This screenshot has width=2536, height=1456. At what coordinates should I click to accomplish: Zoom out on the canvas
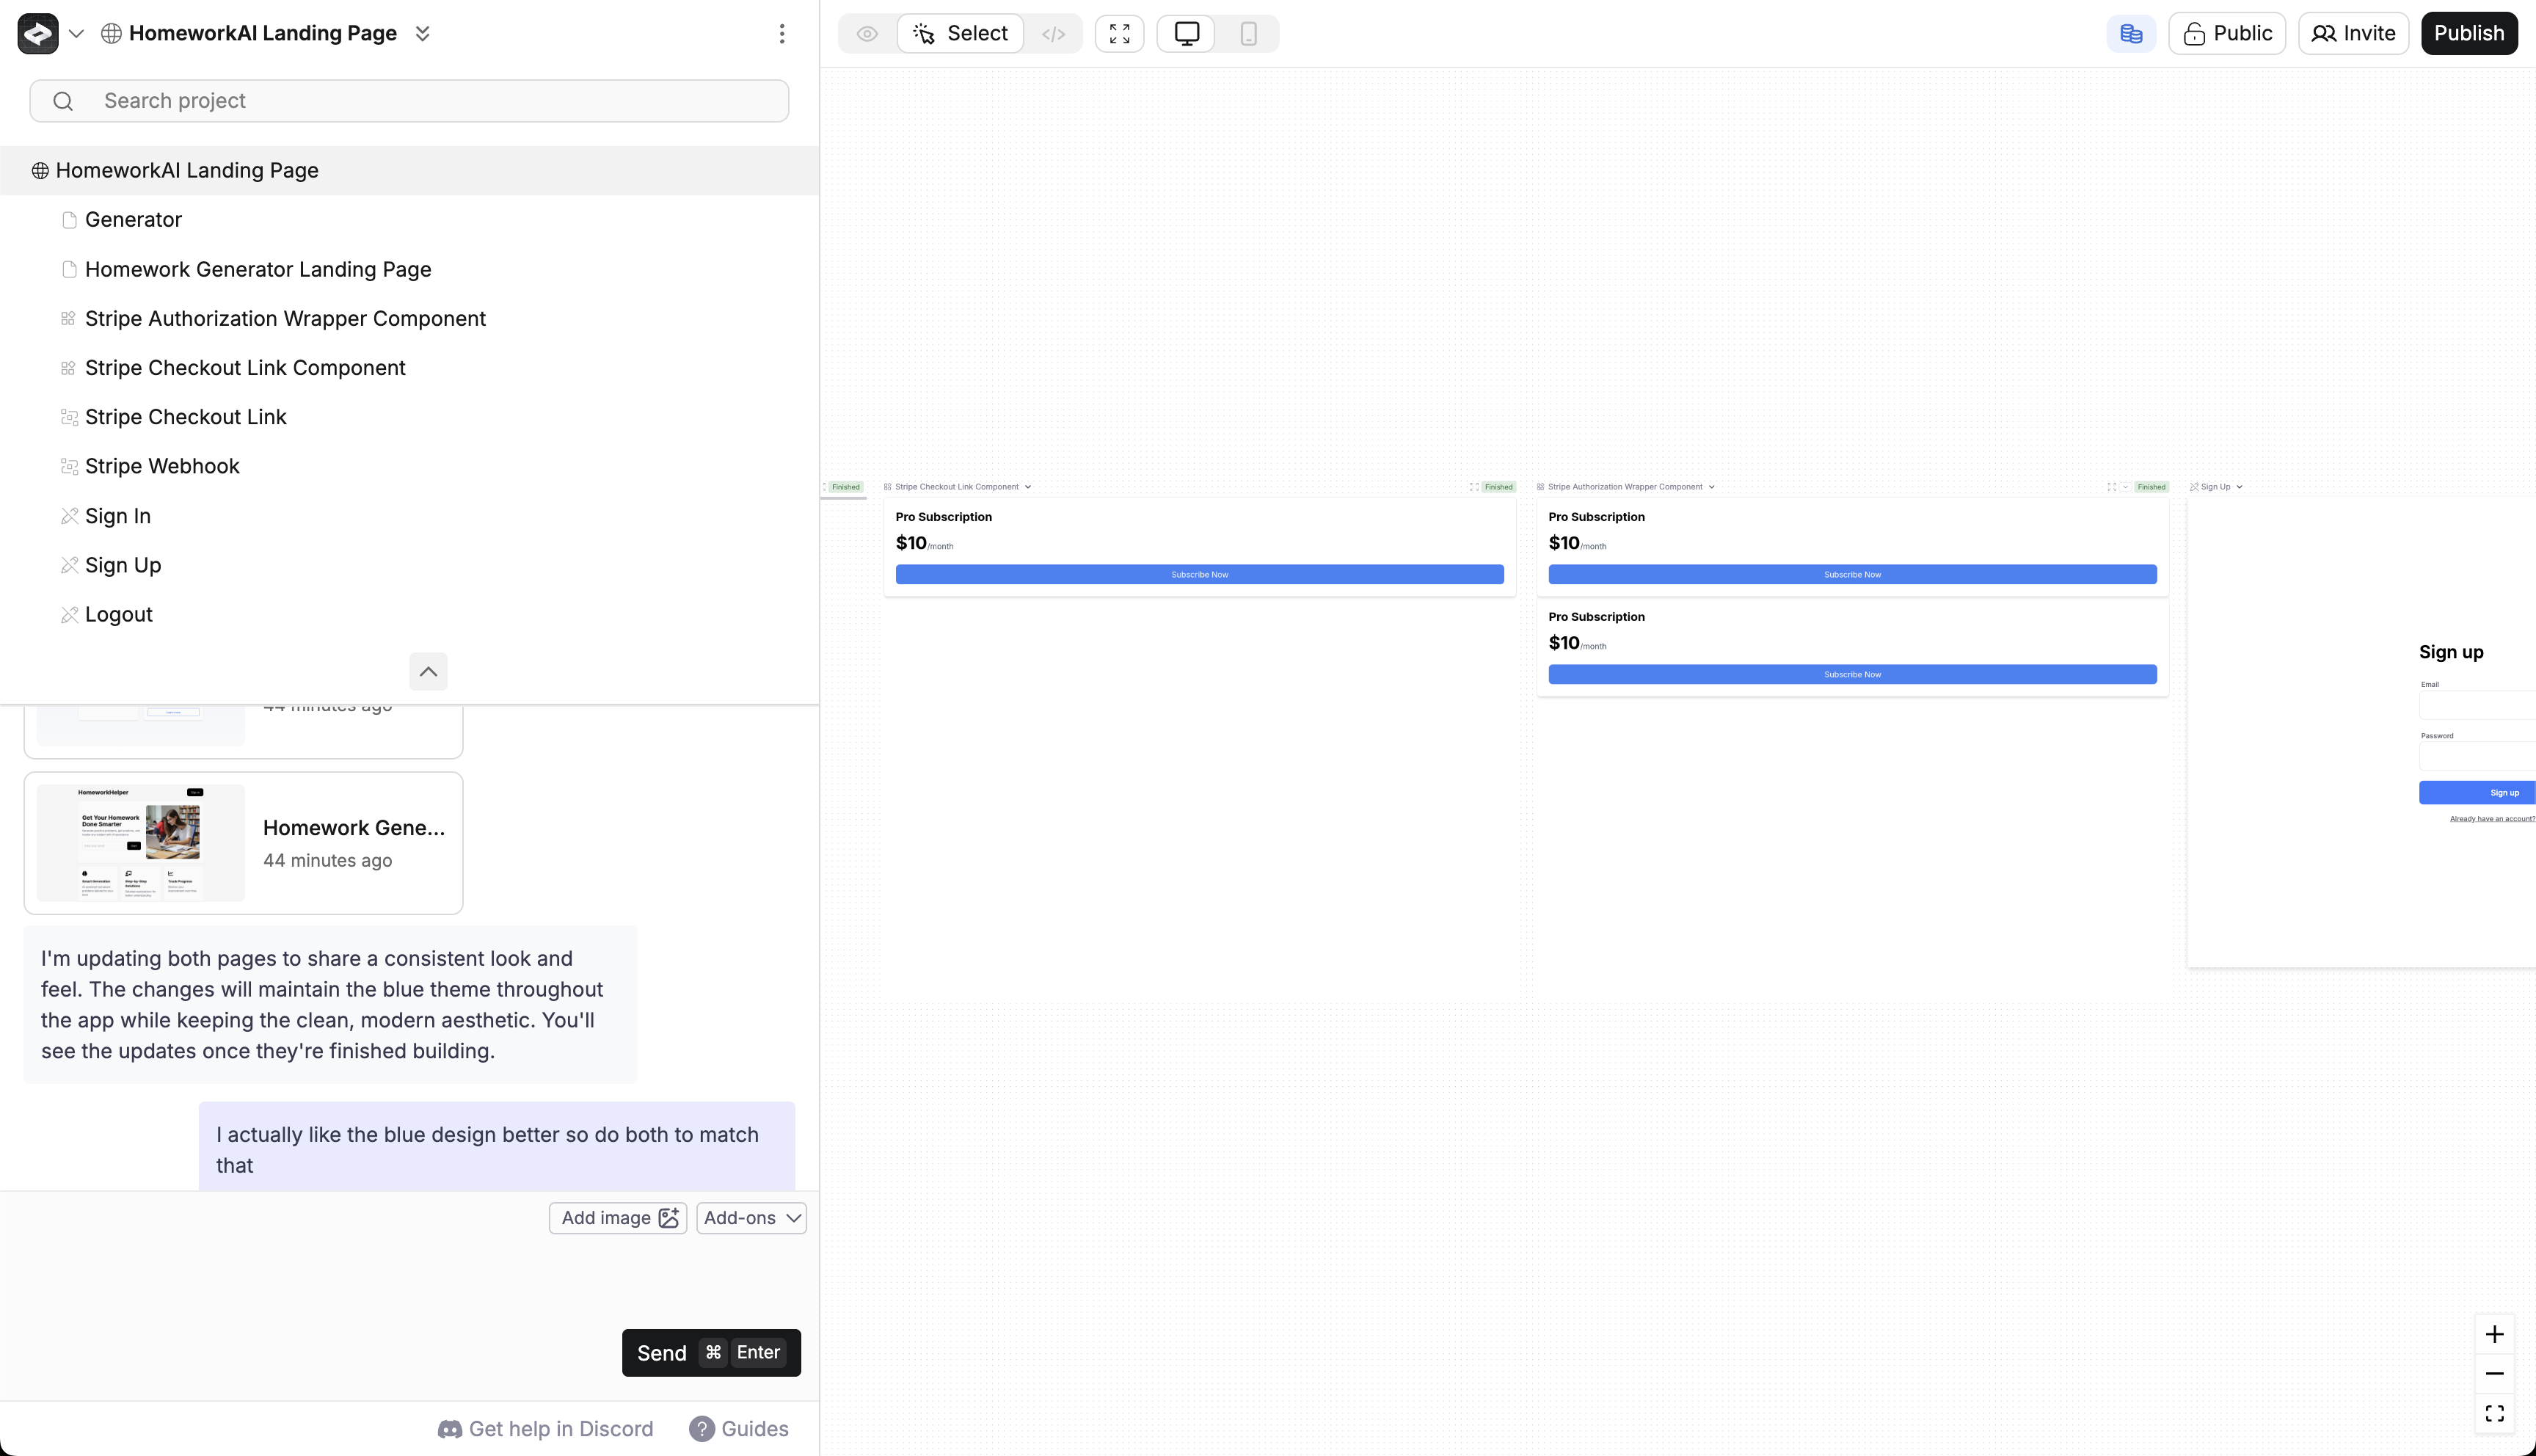coord(2494,1374)
